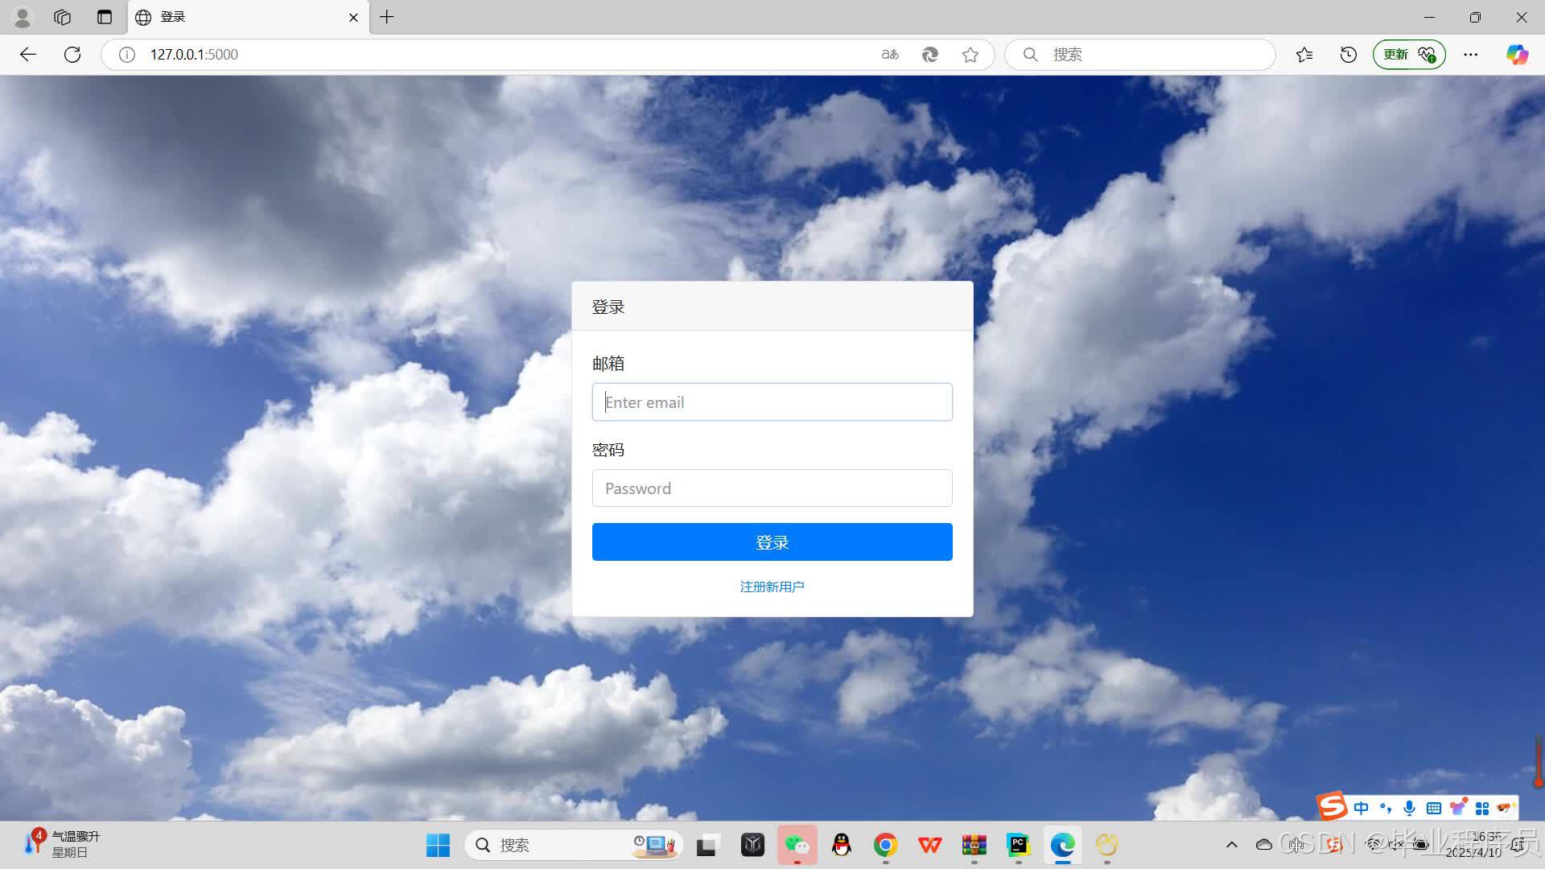Screen dimensions: 1545x869
Task: Click the blue 登录 login button
Action: click(771, 542)
